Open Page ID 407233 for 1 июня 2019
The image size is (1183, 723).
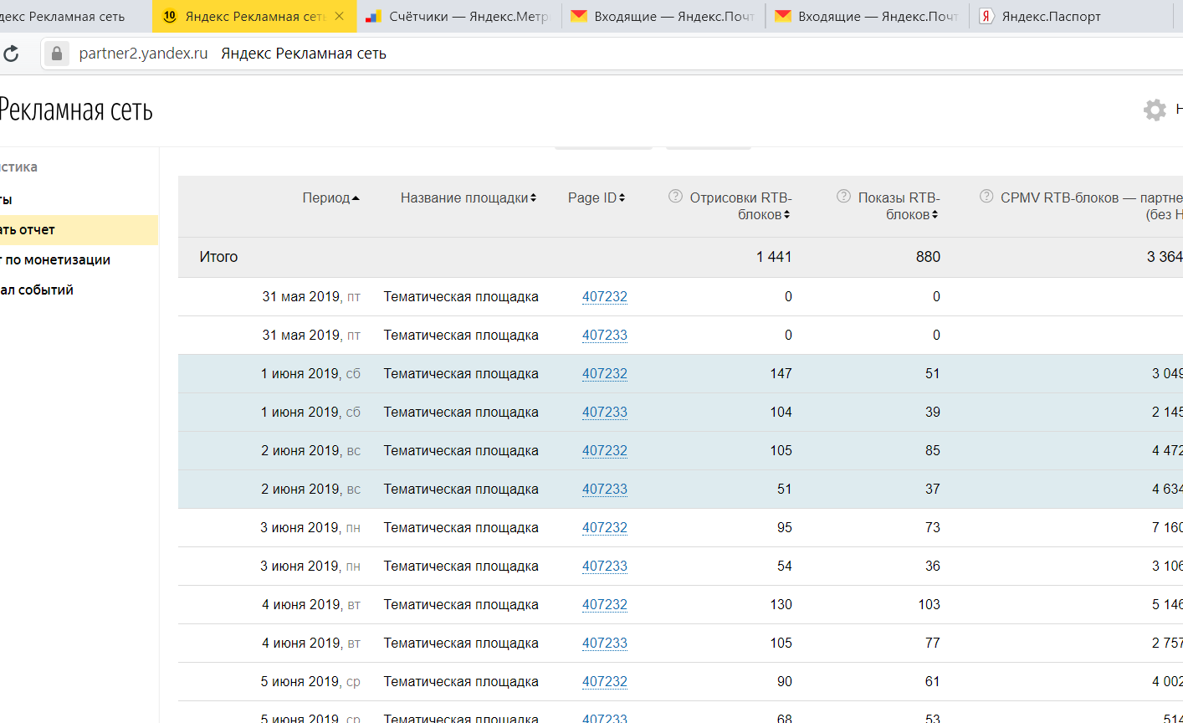pos(605,413)
